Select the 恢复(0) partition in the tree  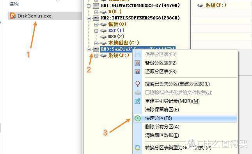(117, 24)
